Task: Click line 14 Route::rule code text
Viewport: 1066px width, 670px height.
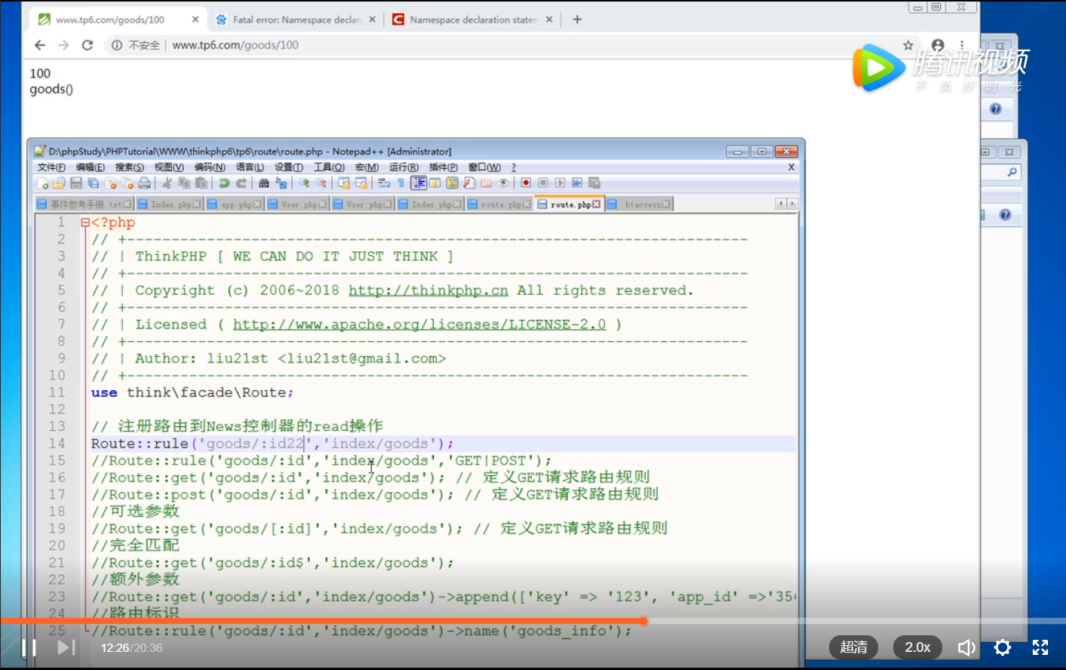Action: (272, 444)
